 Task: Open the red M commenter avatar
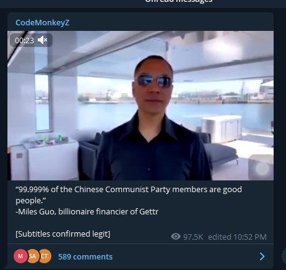click(x=20, y=256)
